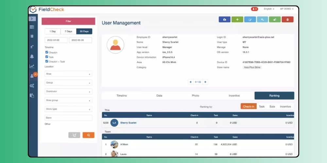Open the Incentive tab

234,96
